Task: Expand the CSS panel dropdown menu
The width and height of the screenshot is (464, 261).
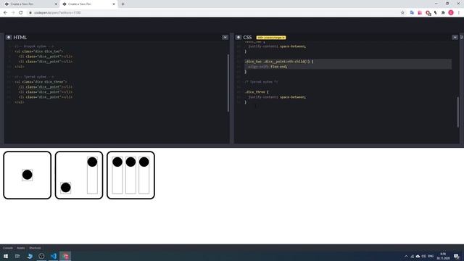Action: click(x=455, y=37)
